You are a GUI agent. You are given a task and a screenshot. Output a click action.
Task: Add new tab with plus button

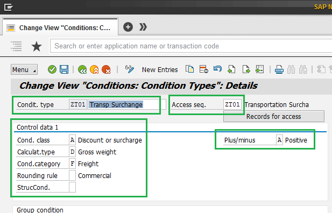(x=128, y=27)
